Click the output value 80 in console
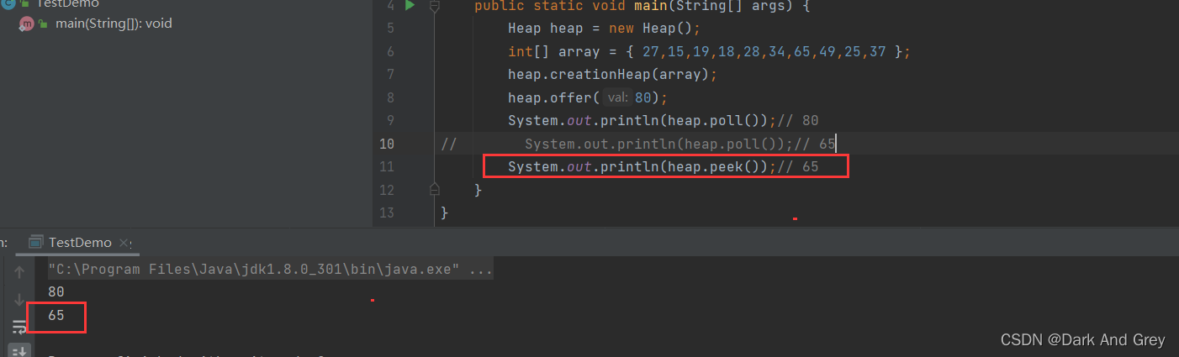This screenshot has height=357, width=1179. [56, 292]
